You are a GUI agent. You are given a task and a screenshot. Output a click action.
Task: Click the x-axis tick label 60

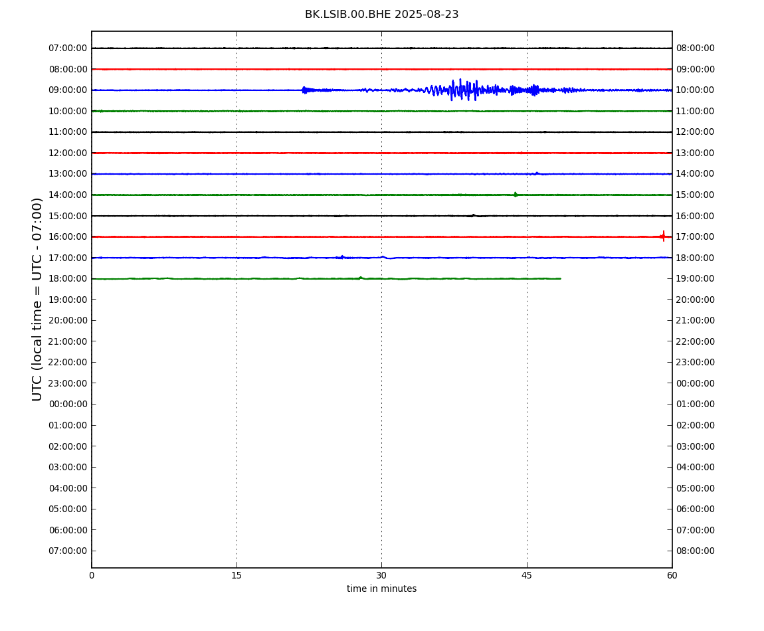pyautogui.click(x=672, y=575)
